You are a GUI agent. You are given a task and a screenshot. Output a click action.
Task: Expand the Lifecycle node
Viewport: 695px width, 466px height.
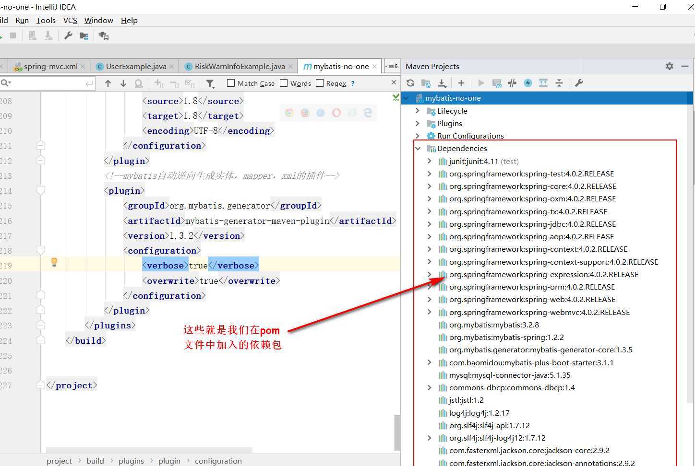pyautogui.click(x=418, y=111)
